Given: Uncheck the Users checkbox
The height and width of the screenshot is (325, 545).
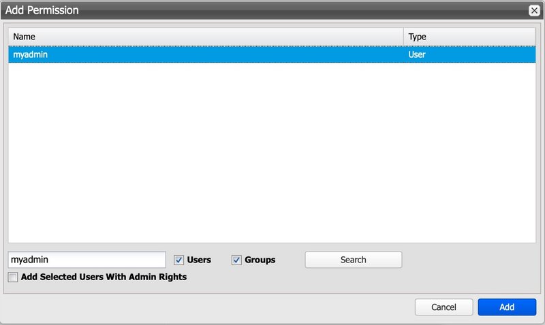Looking at the screenshot, I should coord(179,260).
